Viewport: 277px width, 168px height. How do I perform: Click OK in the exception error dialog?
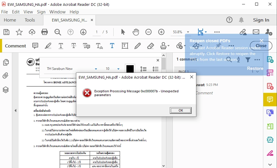click(181, 110)
